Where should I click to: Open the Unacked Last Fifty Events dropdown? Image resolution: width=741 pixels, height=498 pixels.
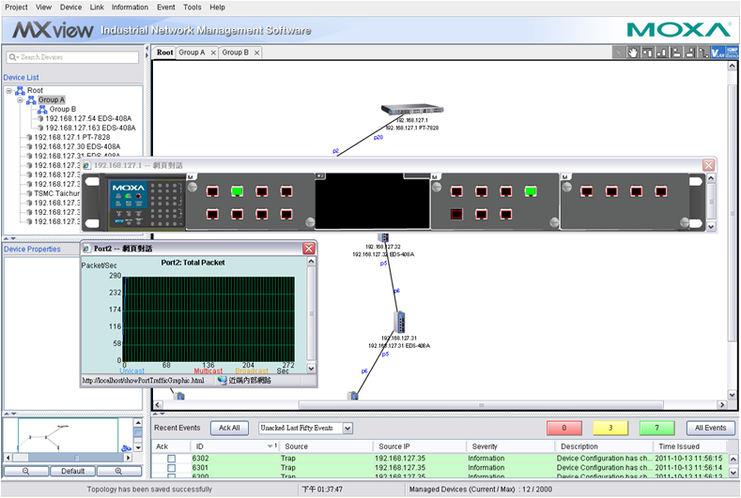pyautogui.click(x=347, y=429)
